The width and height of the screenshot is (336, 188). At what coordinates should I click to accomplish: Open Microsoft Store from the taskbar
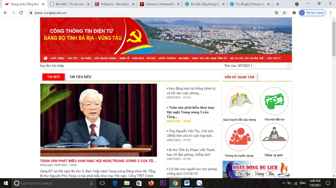tap(139, 183)
